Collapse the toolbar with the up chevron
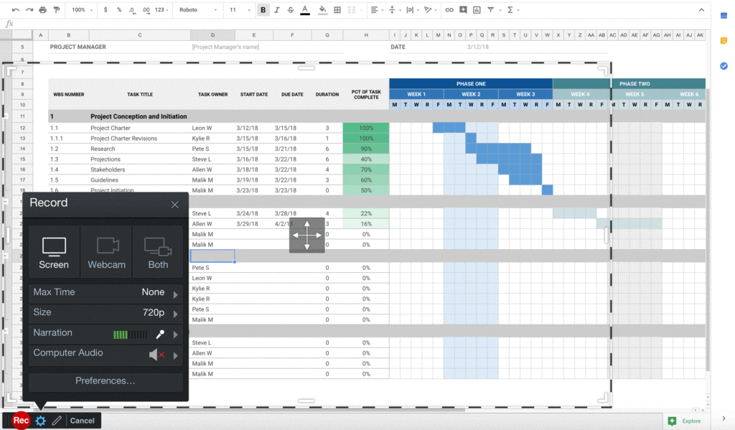 click(x=701, y=10)
